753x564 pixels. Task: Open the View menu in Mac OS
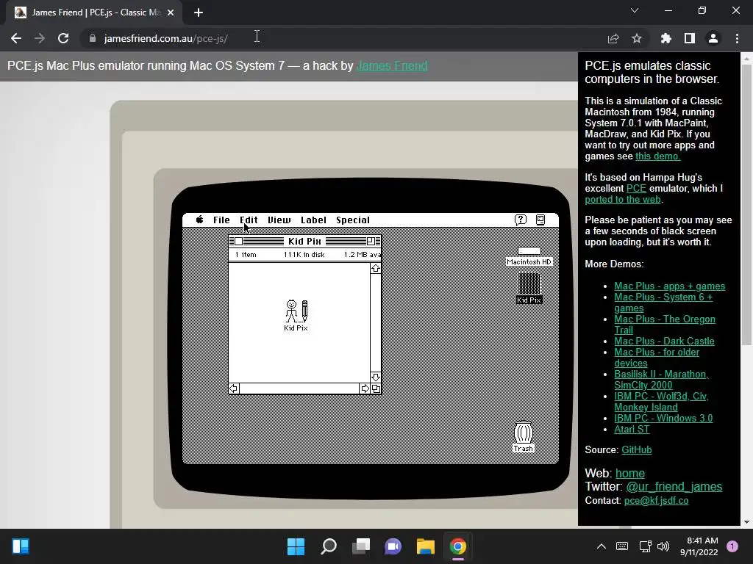coord(279,220)
